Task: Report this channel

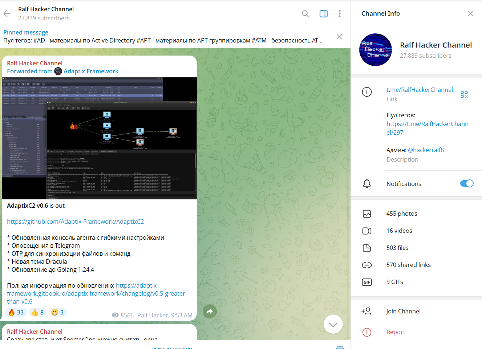Action: pos(396,332)
